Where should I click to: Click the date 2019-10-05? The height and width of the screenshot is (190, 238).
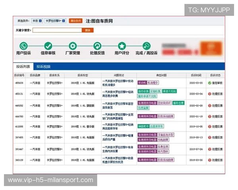pos(196,127)
